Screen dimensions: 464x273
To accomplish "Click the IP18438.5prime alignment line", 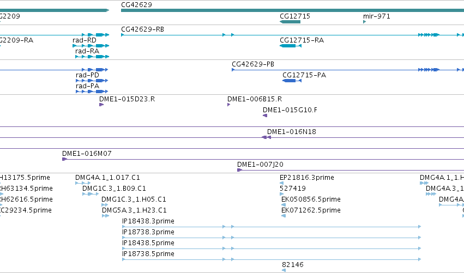I will (x=272, y=248).
